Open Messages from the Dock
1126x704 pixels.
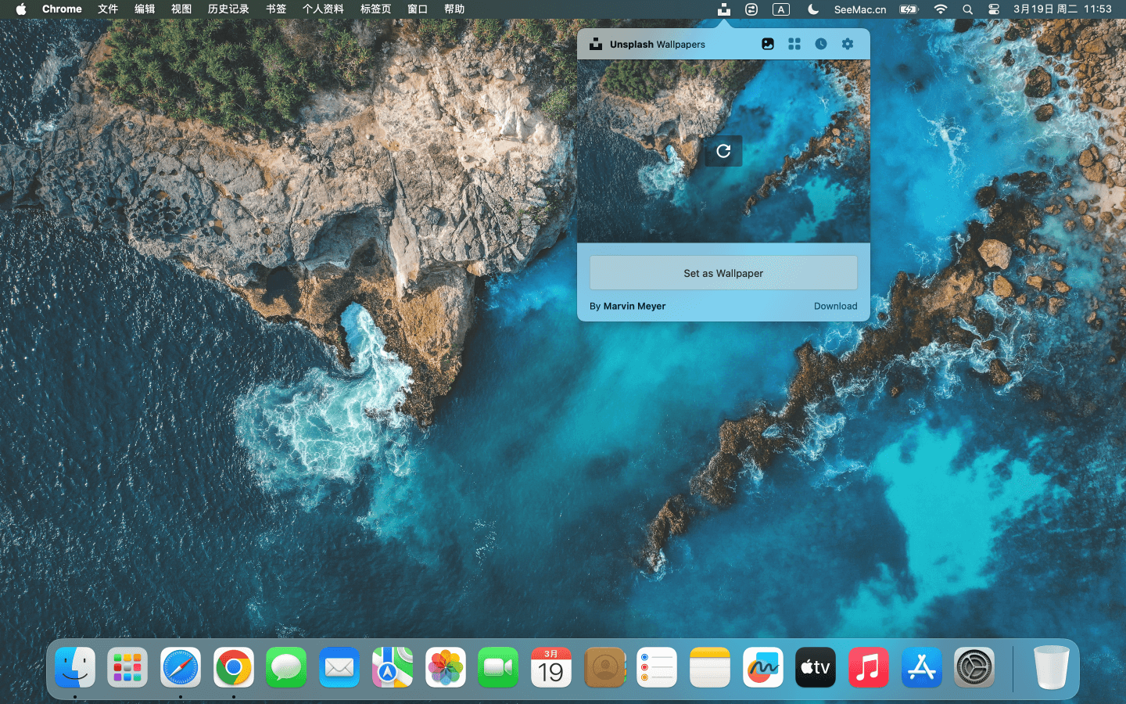(x=286, y=667)
